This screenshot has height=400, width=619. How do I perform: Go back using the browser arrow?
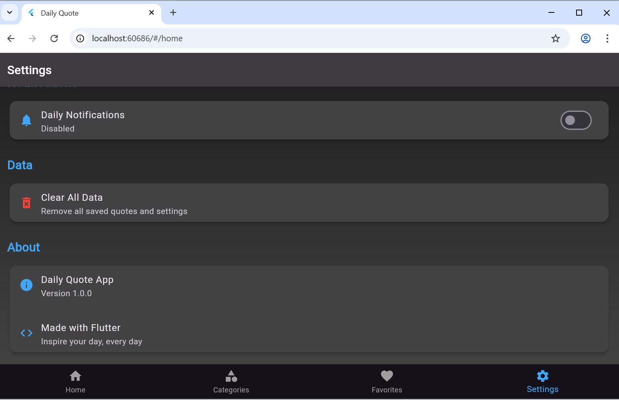(x=11, y=38)
